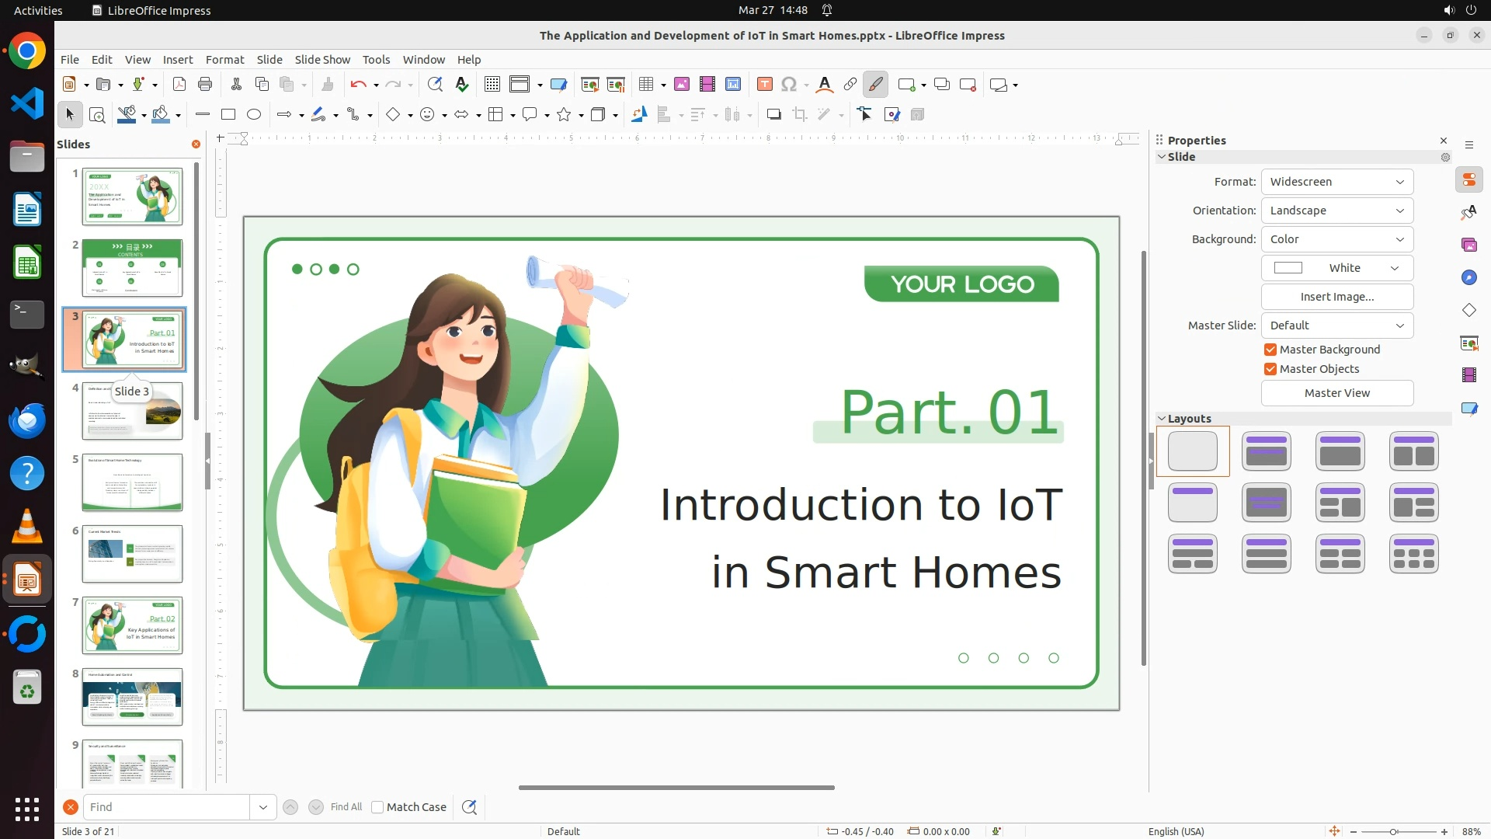Viewport: 1491px width, 839px height.
Task: Open the White background color swatch
Action: [x=1336, y=268]
